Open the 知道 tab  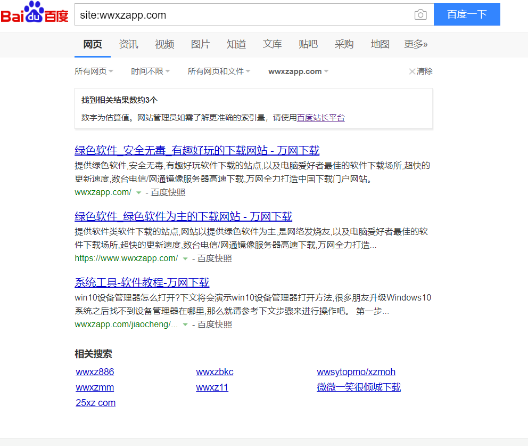(x=236, y=44)
